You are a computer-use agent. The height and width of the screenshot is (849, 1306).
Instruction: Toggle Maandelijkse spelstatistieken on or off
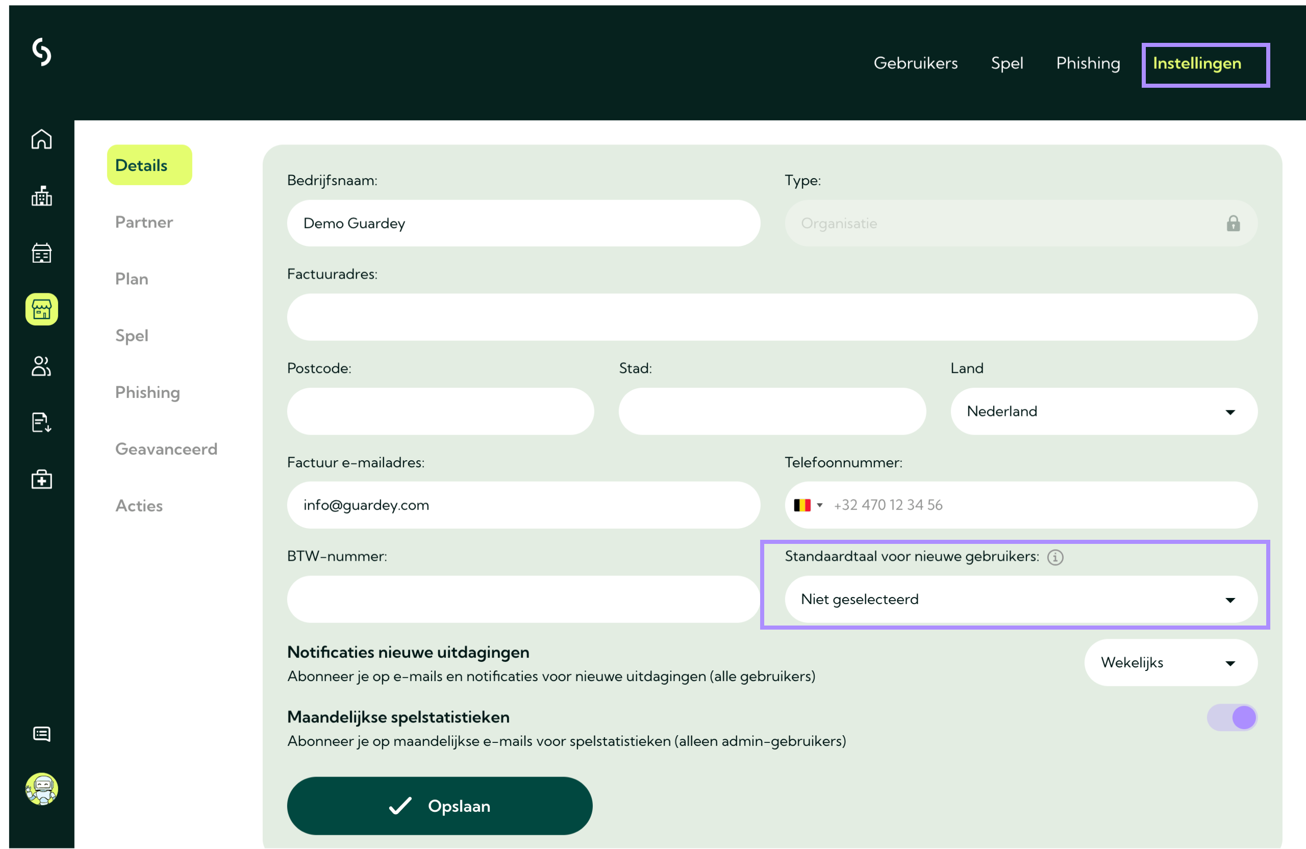(1233, 717)
